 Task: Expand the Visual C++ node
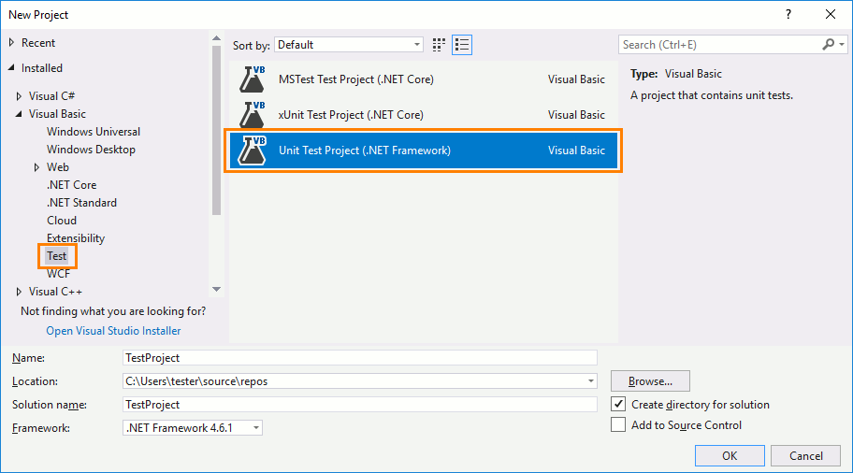point(19,292)
